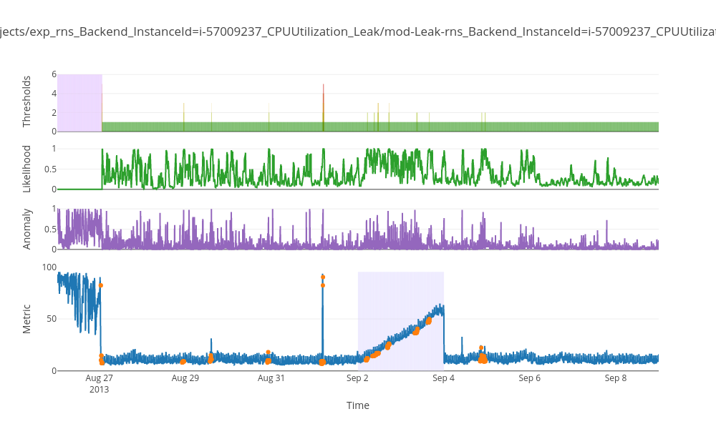Select the Sep 2 date tick label

pyautogui.click(x=357, y=378)
